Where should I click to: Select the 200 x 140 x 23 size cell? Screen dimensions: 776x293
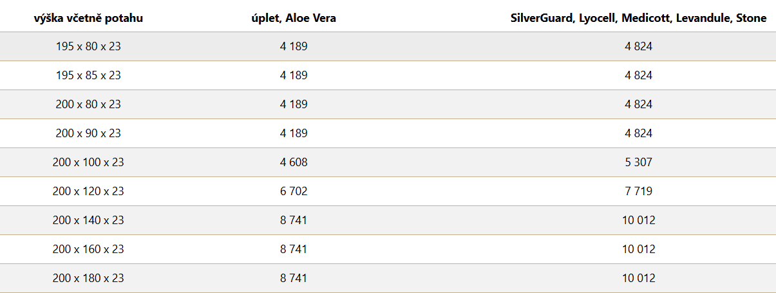click(88, 220)
